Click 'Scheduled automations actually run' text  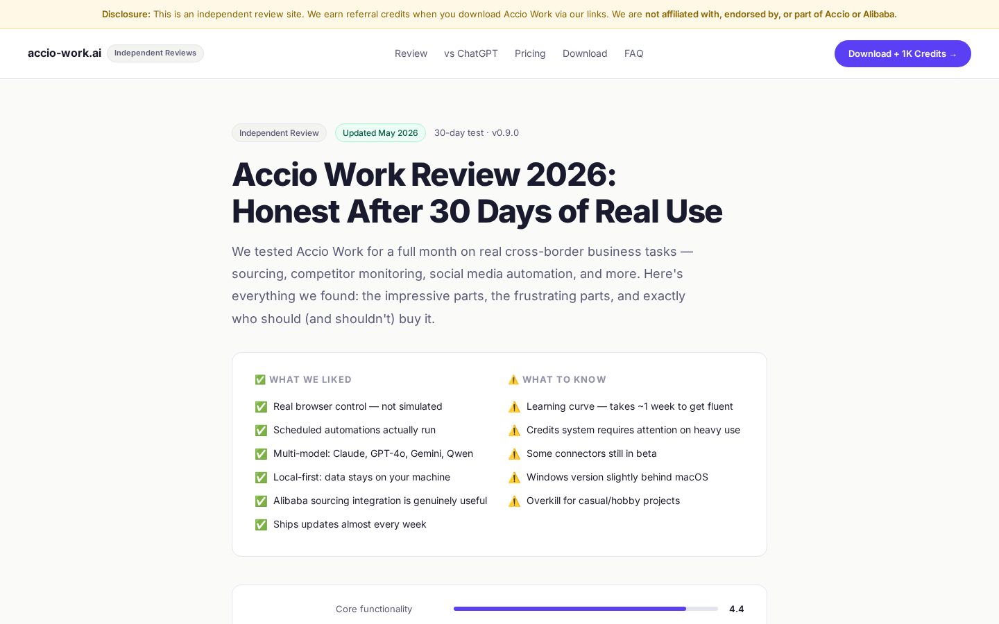tap(355, 430)
